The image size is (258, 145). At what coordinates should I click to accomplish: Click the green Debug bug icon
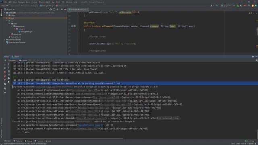click(x=237, y=6)
